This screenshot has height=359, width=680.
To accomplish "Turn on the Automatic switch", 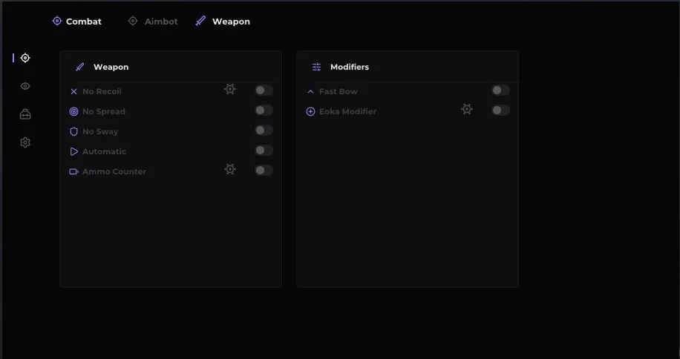I will point(264,151).
